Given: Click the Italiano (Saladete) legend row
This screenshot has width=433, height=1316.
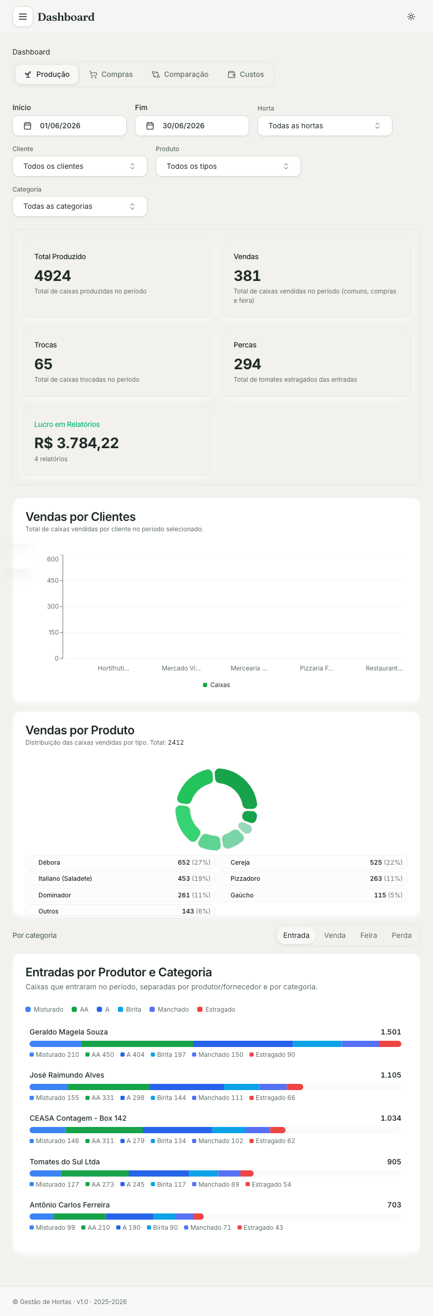Looking at the screenshot, I should pos(120,878).
